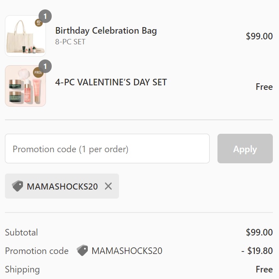Click the 45% off badge on bag thumbnail
The image size is (279, 279).
(39, 23)
